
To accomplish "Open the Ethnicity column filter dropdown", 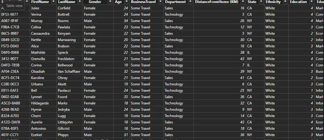I will tap(285, 2).
